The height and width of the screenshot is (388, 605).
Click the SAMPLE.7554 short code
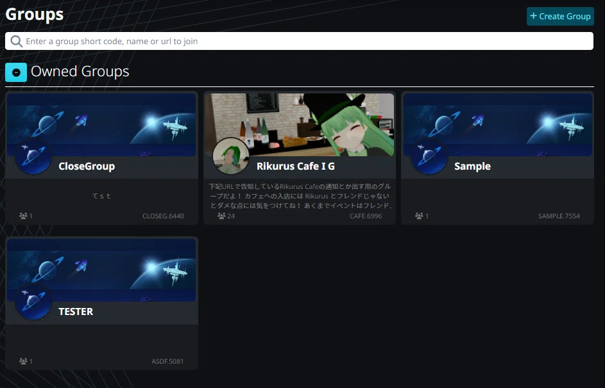[x=559, y=216]
